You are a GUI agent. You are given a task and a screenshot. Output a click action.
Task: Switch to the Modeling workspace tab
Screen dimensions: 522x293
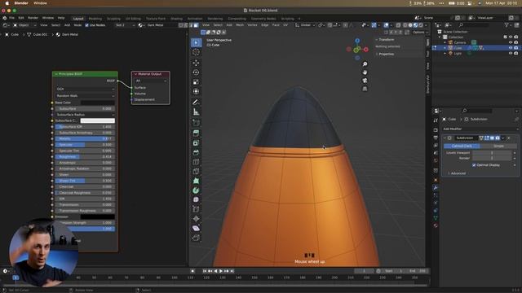(95, 19)
